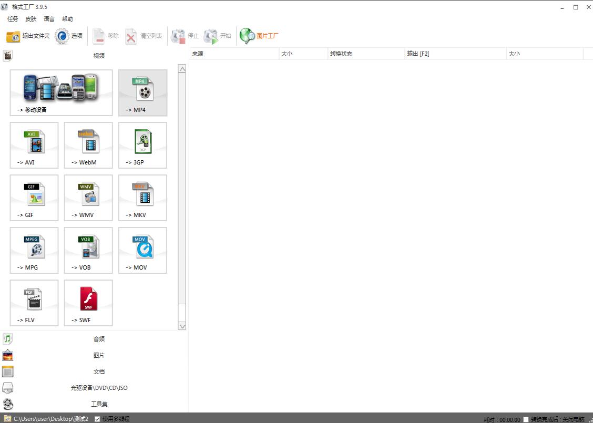This screenshot has height=423, width=593.
Task: Click the toolset reel icon beside 工具集
Action: [x=7, y=404]
